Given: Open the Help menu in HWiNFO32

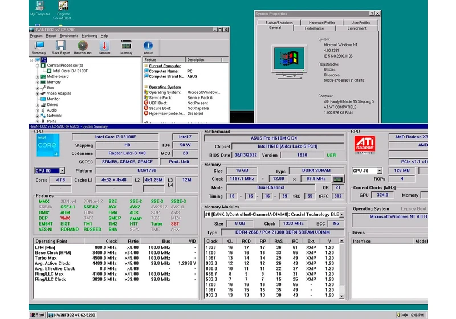Looking at the screenshot, I should pyautogui.click(x=104, y=36).
